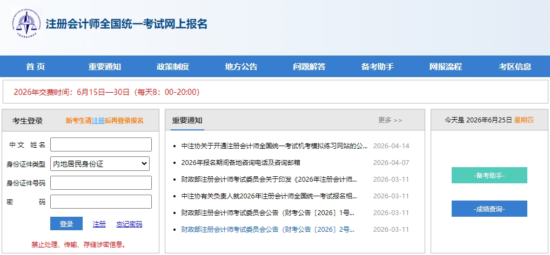550x255 pixels.
Task: Click the green -备考助手- button
Action: click(489, 175)
